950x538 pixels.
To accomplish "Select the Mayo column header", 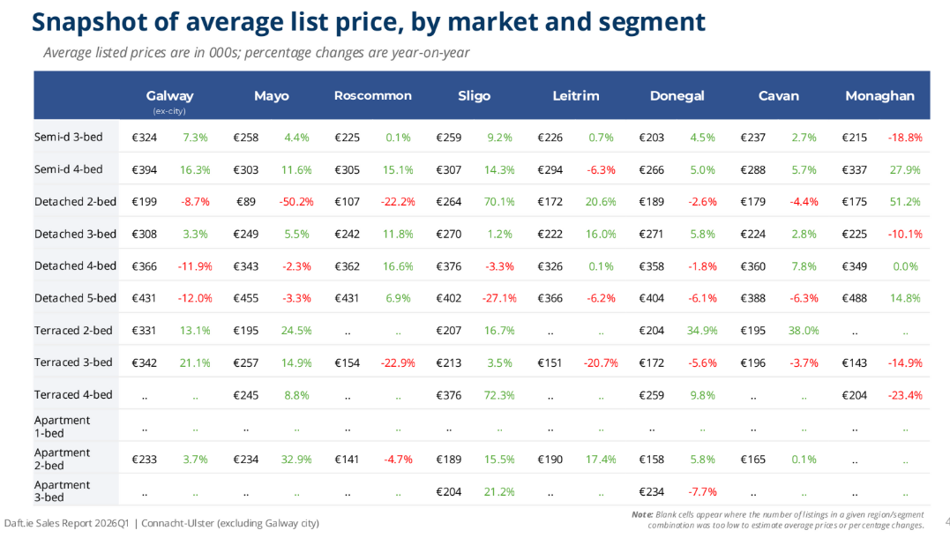I will tap(271, 96).
